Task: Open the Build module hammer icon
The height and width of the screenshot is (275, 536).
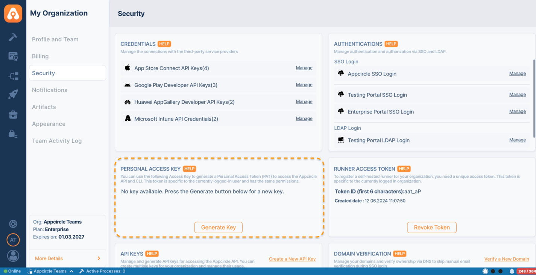Action: [13, 37]
